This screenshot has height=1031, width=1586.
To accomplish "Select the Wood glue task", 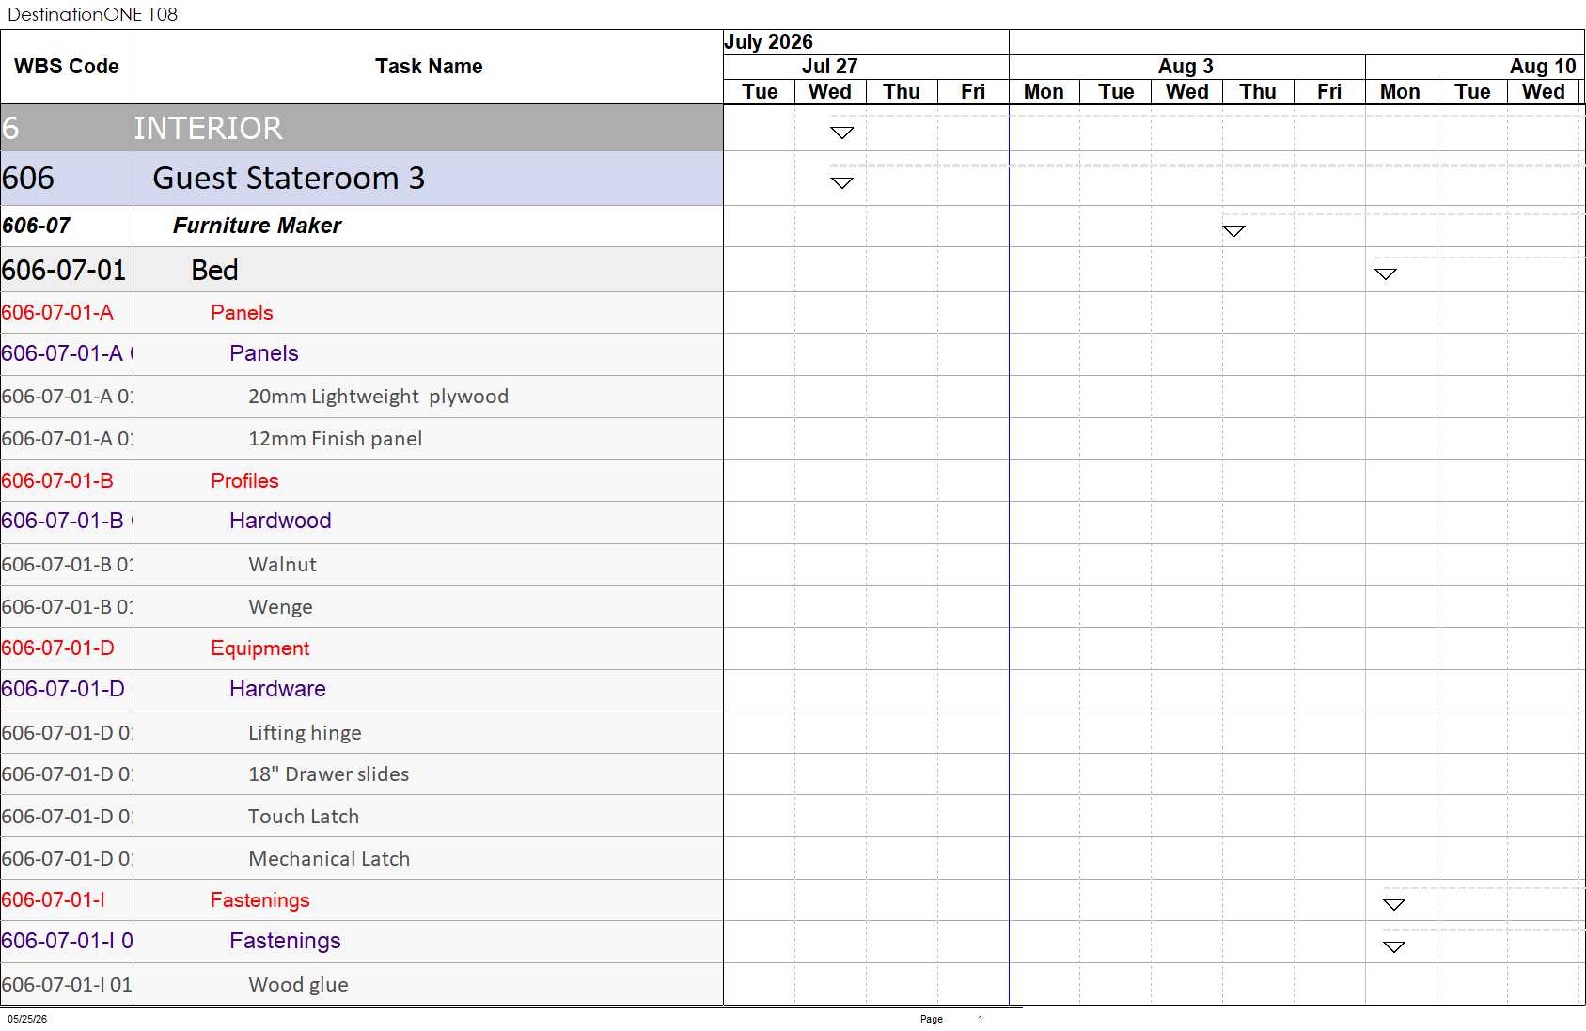I will [x=298, y=985].
